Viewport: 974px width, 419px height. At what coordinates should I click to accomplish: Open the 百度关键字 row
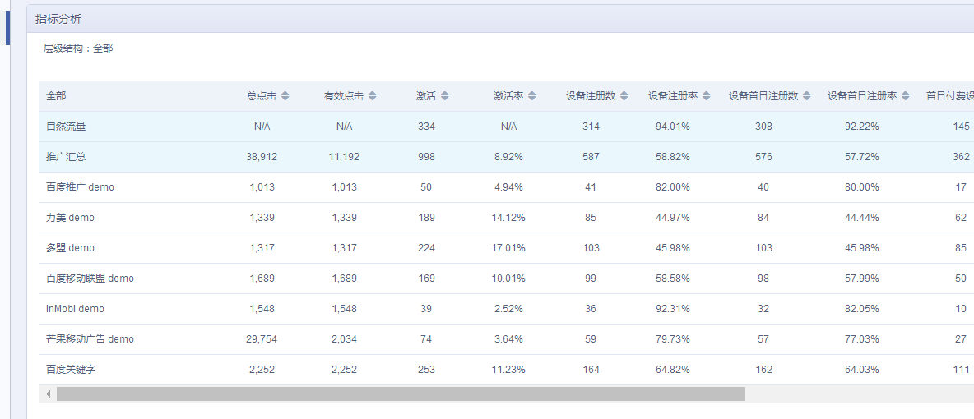71,370
